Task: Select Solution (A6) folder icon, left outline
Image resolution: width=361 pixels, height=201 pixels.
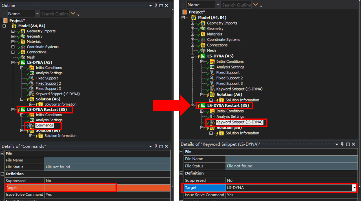Action: click(32, 99)
